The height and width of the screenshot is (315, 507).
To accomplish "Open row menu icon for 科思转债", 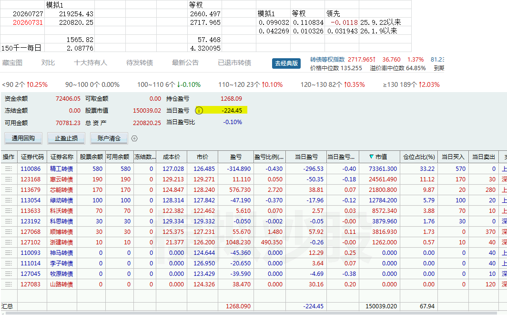I will point(9,221).
